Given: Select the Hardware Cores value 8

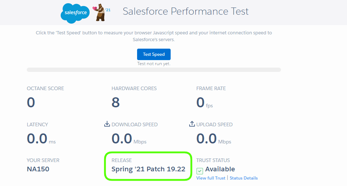Looking at the screenshot, I should click(x=116, y=103).
